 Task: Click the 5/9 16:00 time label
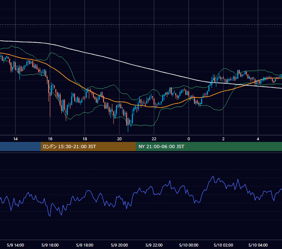50,245
